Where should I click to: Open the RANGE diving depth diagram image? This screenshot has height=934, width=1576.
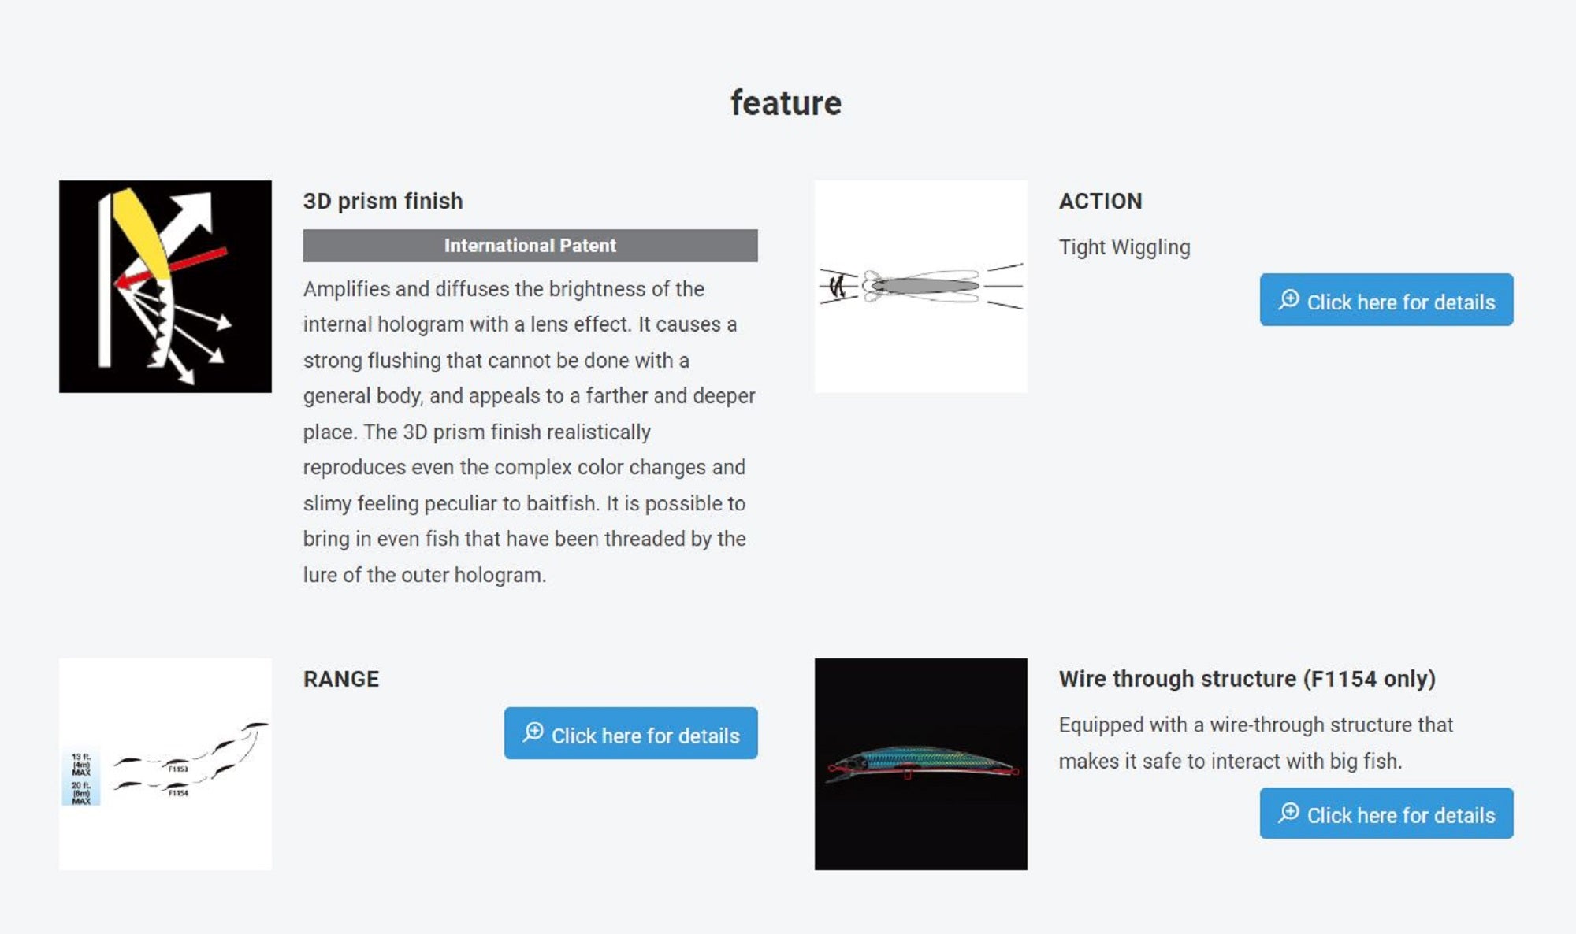pos(165,764)
